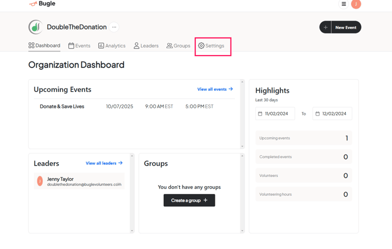Click the plus icon beside New Event

(x=326, y=28)
